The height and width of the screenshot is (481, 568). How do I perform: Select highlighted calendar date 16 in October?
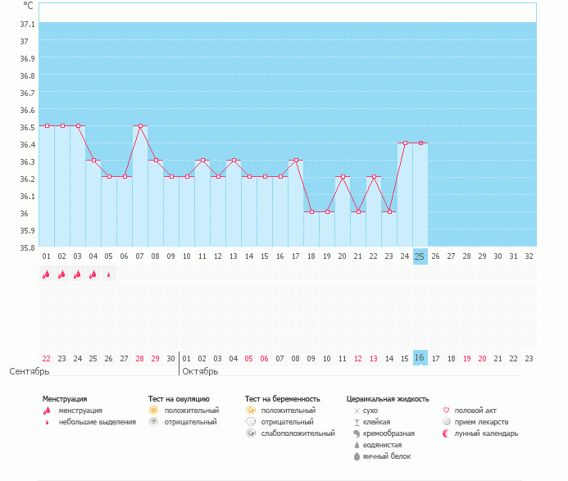(x=420, y=358)
